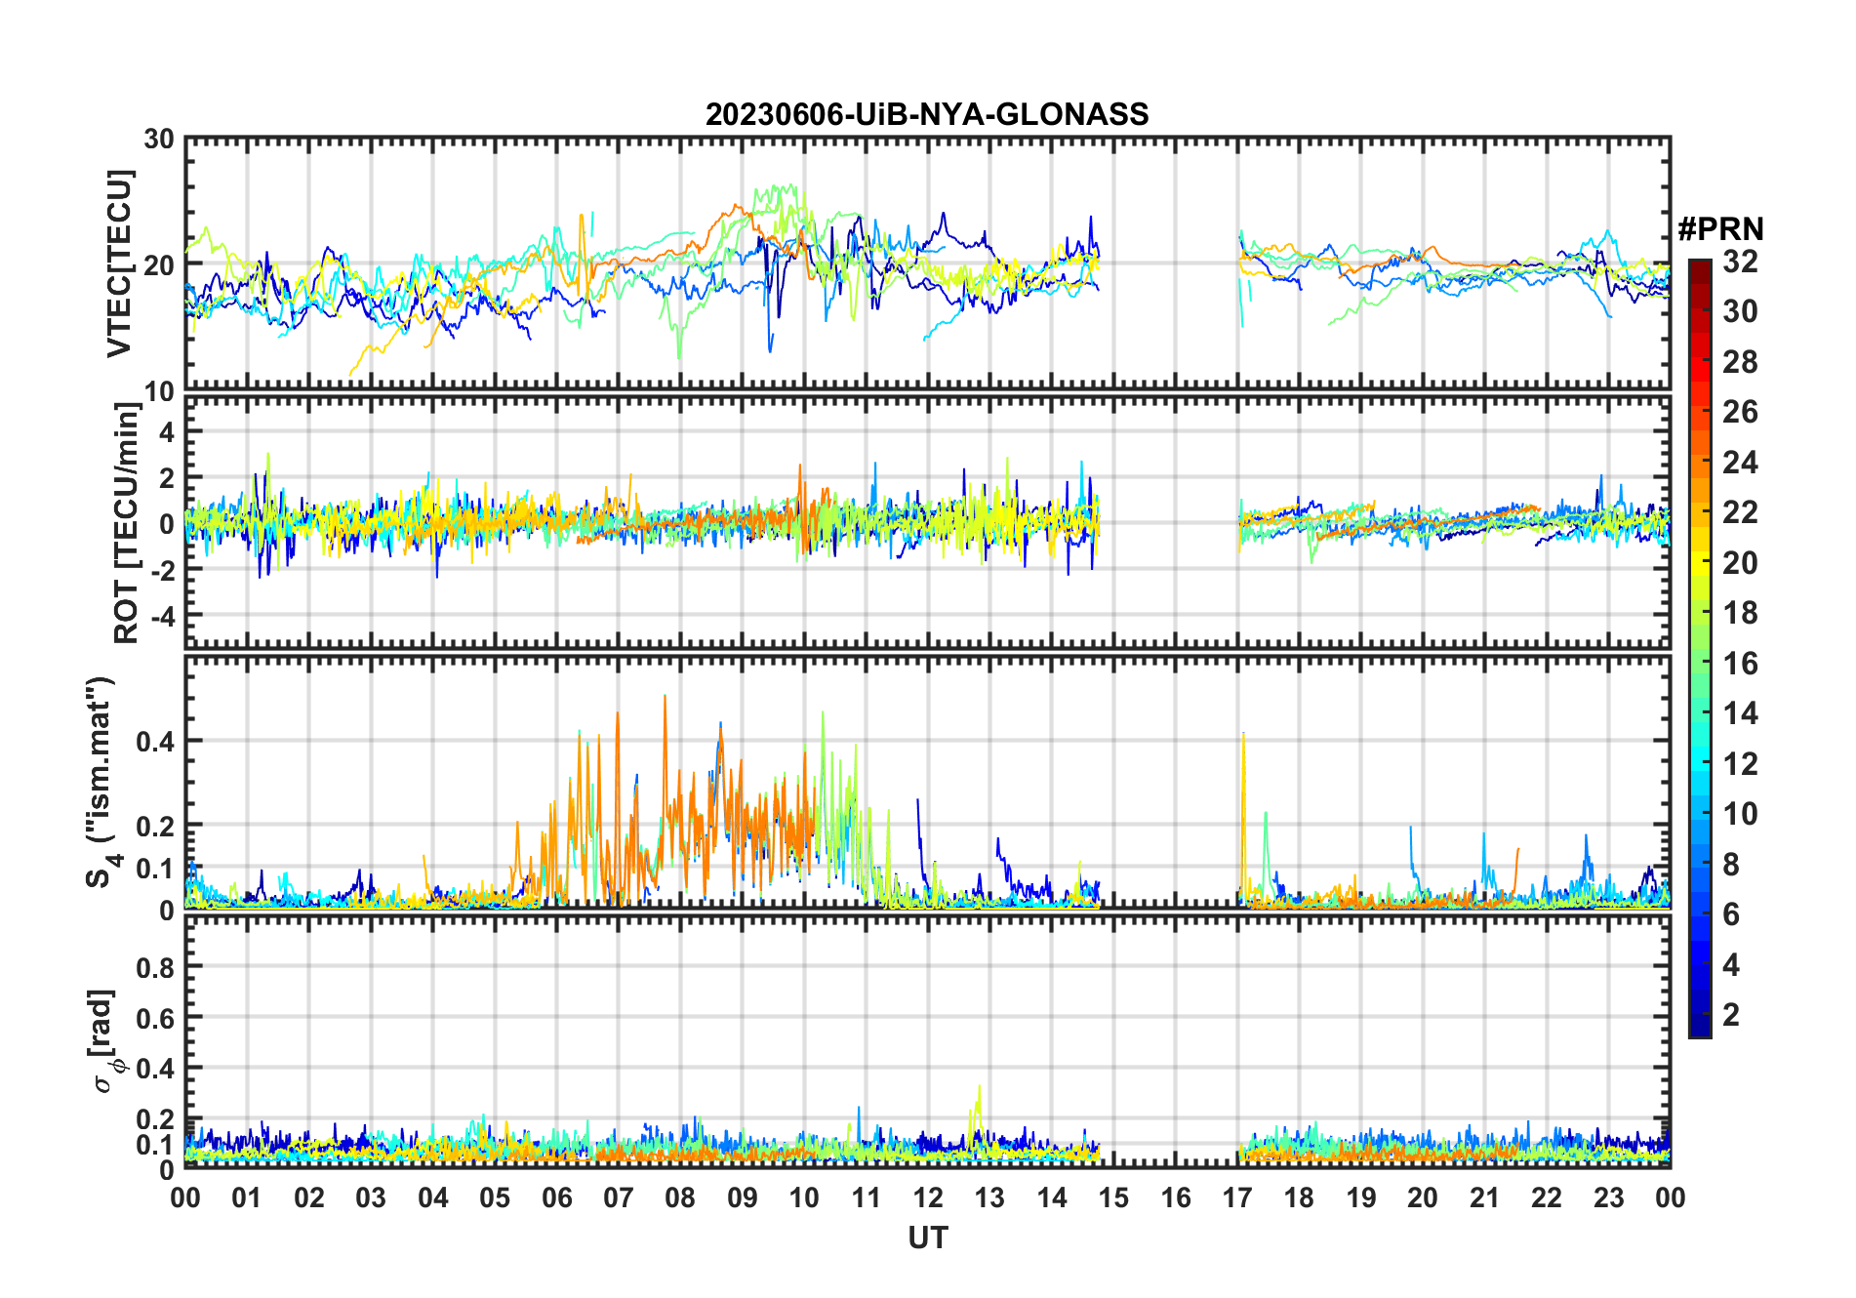The height and width of the screenshot is (1298, 1856).
Task: Click the σφ[rad] y-axis label
Action: click(104, 1040)
